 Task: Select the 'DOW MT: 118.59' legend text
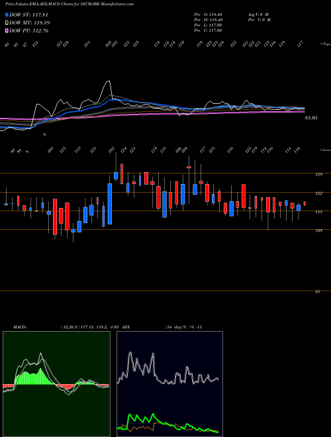pos(30,23)
